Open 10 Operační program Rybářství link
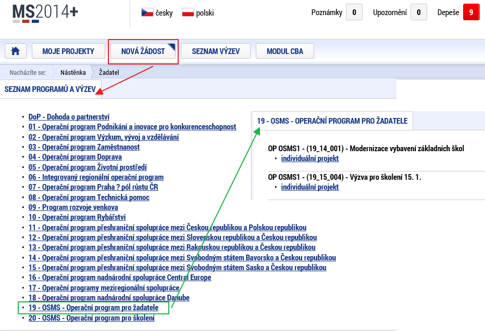 [77, 217]
